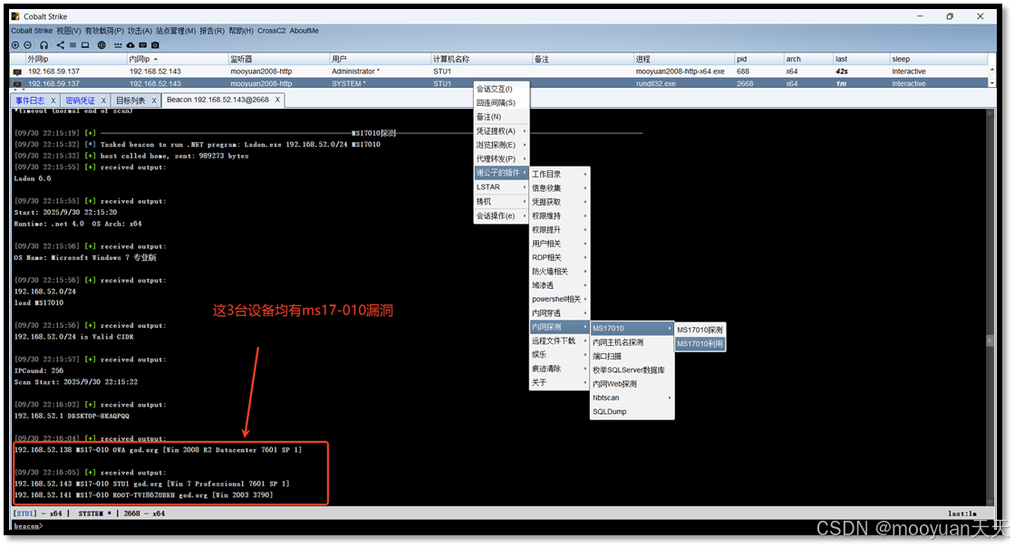Expand the 会话操作(e) submenu
Screen dimensions: 1014x547
[502, 216]
